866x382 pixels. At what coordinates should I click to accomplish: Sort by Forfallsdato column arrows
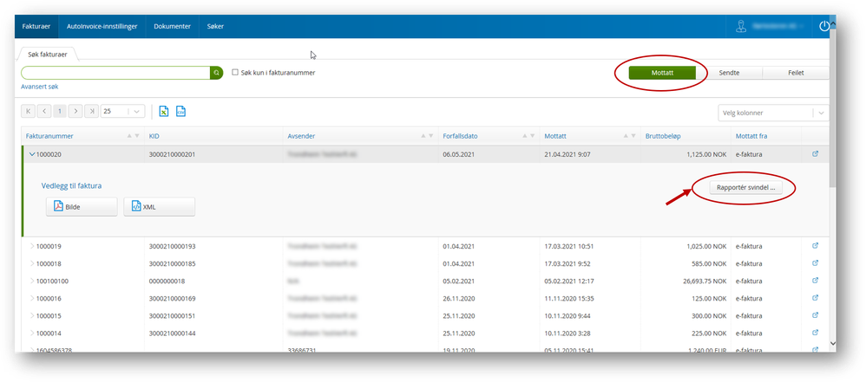pos(528,136)
